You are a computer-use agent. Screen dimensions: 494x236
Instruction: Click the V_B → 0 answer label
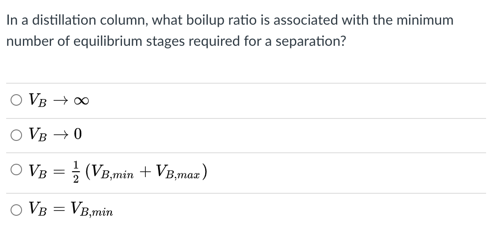tap(55, 135)
